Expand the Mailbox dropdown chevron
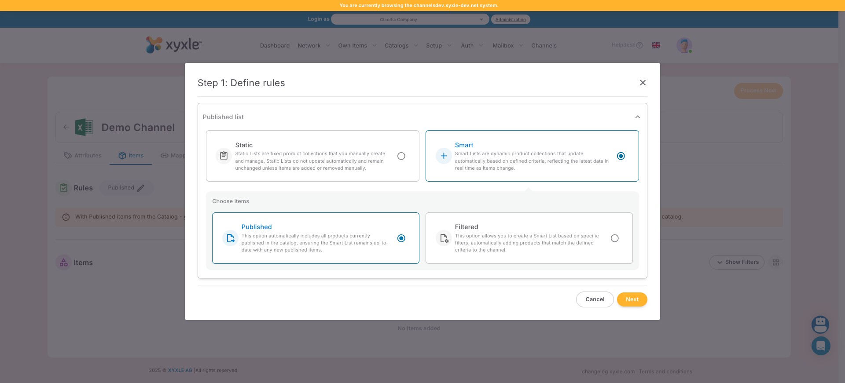 (521, 45)
